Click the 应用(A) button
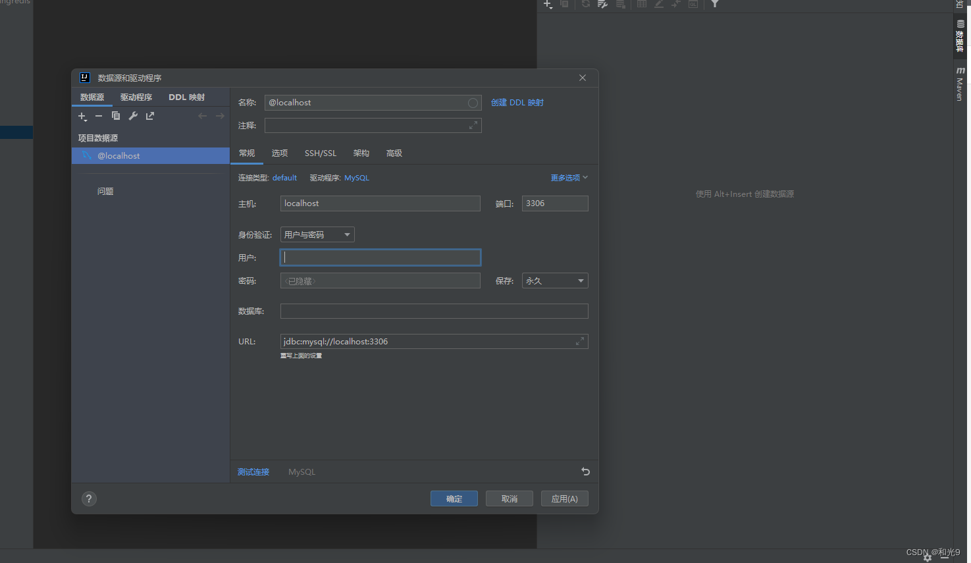The height and width of the screenshot is (563, 971). [565, 498]
